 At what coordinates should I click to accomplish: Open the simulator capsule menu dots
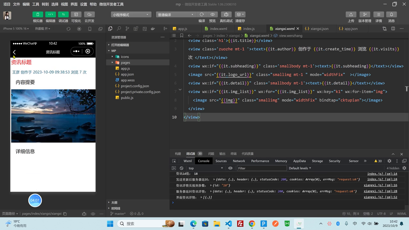[x=76, y=51]
